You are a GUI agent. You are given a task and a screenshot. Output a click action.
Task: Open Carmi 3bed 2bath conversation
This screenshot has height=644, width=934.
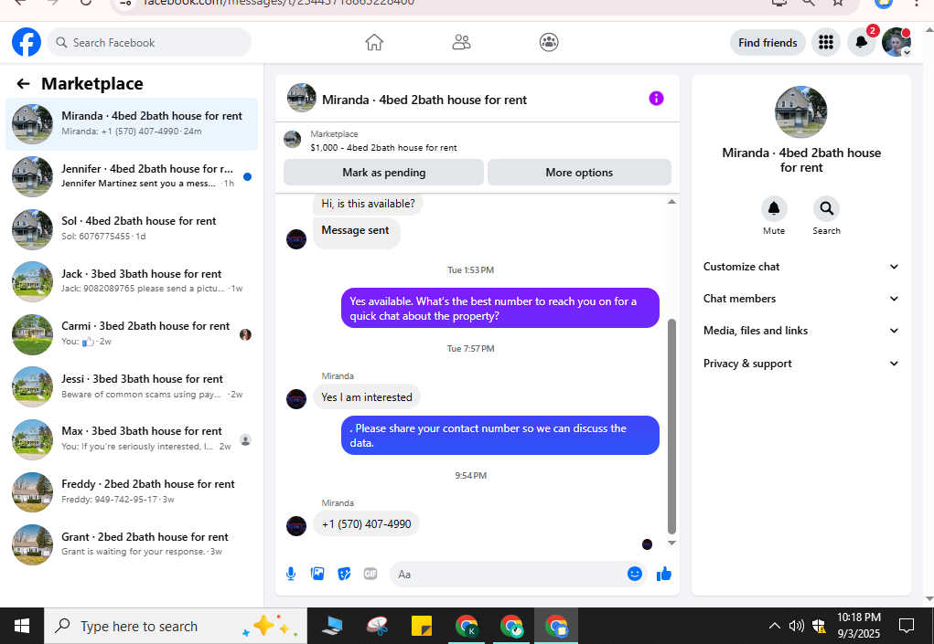pyautogui.click(x=132, y=333)
